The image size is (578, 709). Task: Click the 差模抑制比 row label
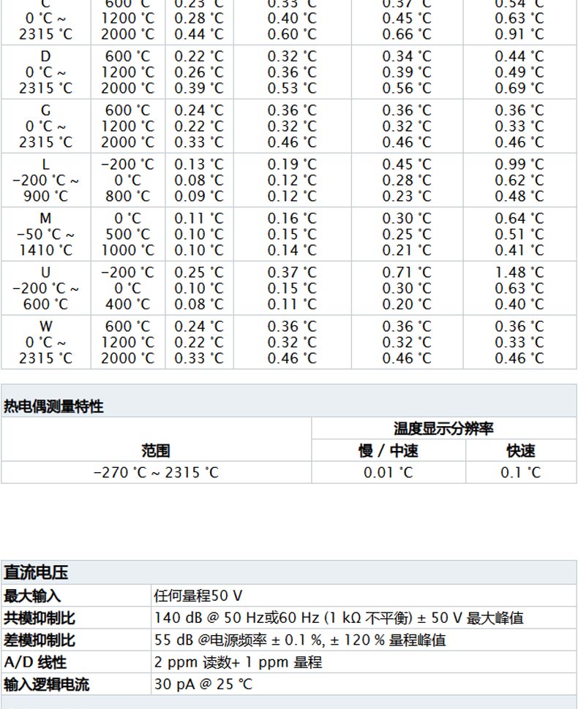coord(40,640)
